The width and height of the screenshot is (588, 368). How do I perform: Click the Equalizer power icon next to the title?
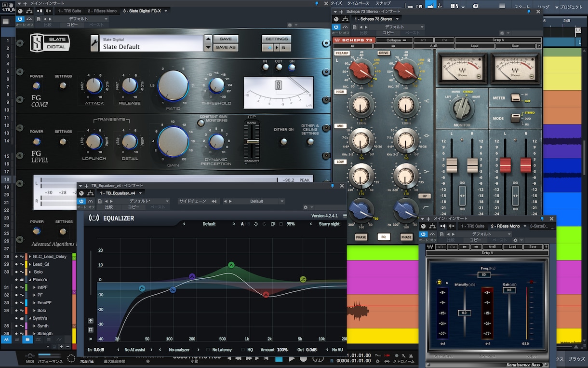point(94,218)
